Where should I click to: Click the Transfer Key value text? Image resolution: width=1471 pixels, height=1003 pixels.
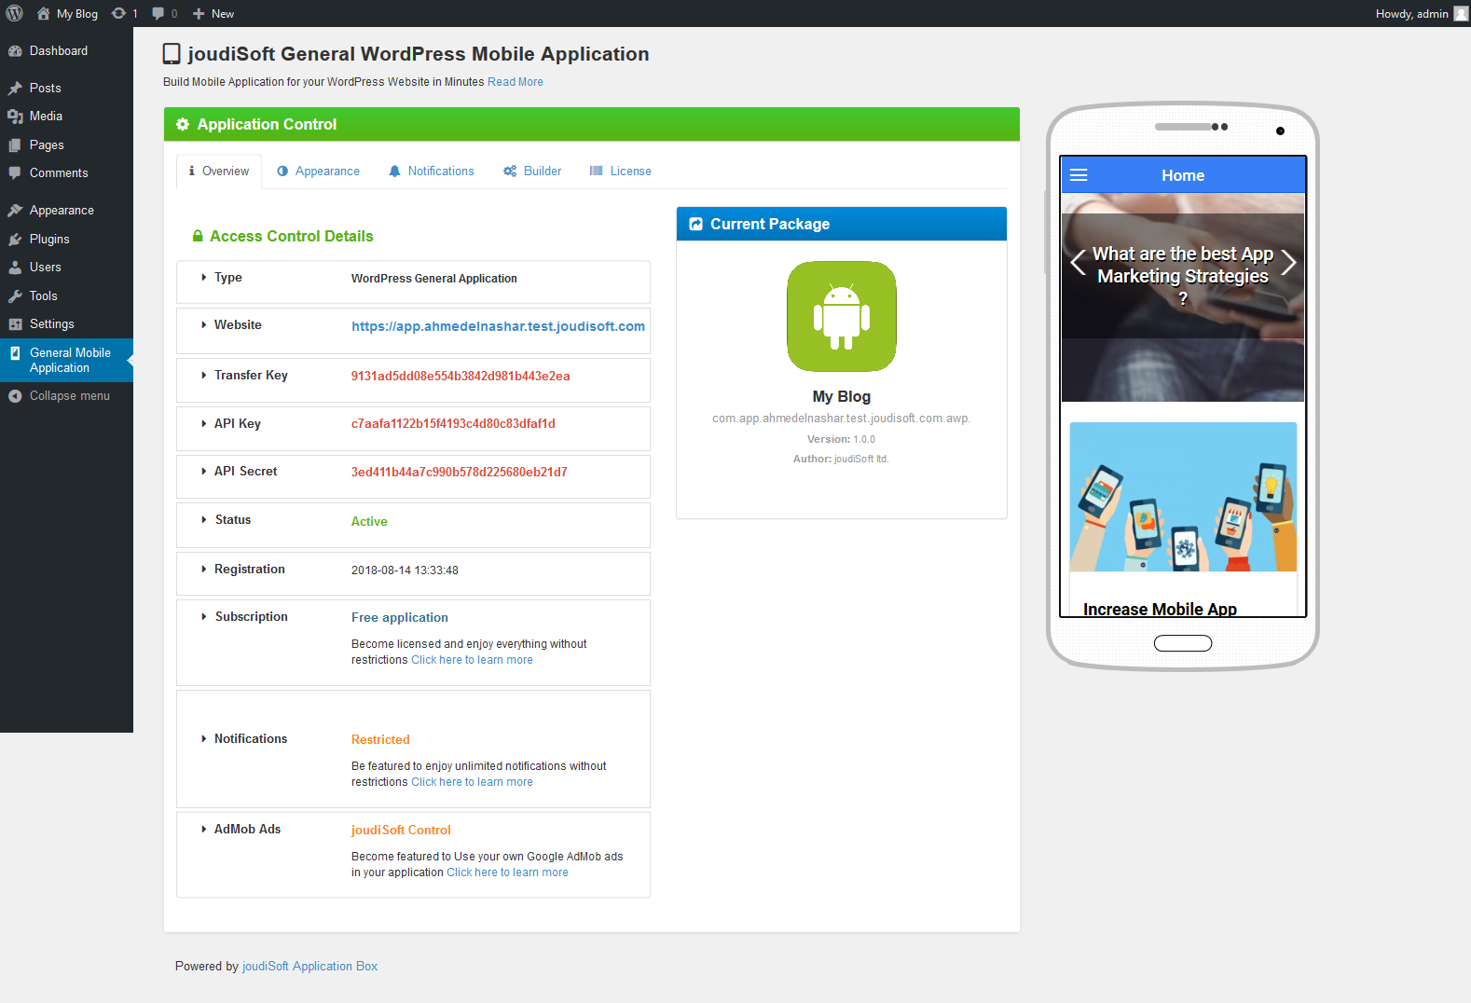coord(461,377)
